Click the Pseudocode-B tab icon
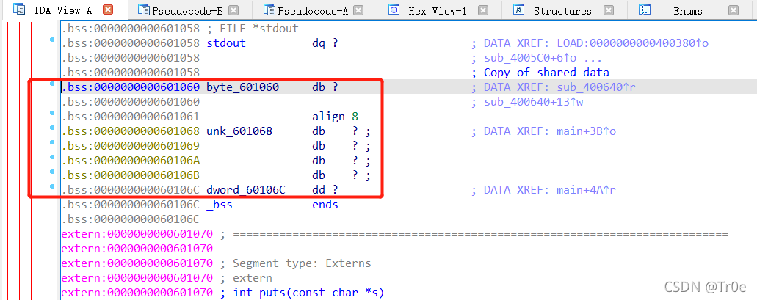 pyautogui.click(x=143, y=10)
